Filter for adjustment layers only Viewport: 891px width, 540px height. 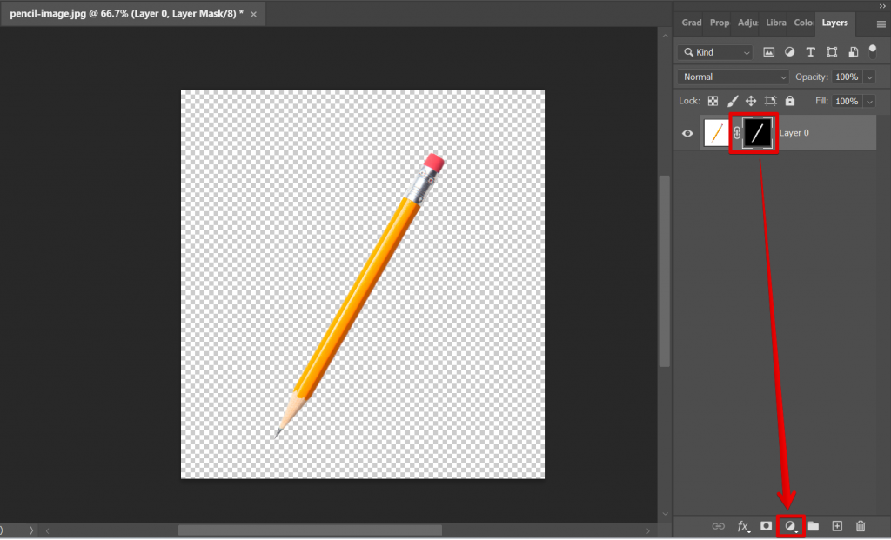click(789, 52)
